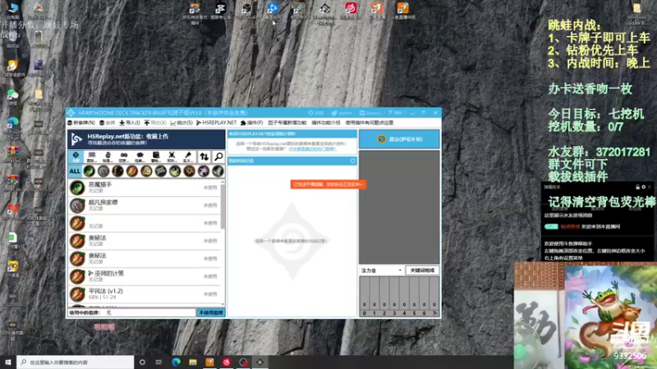Open Microsoft Edge from taskbar
Viewport: 657px width, 369px height.
pyautogui.click(x=176, y=362)
